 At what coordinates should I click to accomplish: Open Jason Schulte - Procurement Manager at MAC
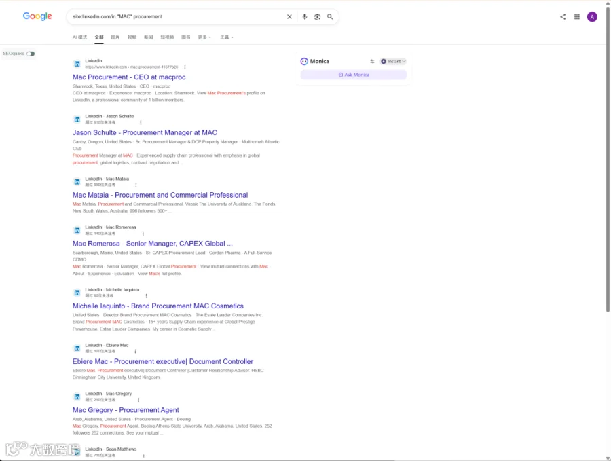click(x=145, y=133)
